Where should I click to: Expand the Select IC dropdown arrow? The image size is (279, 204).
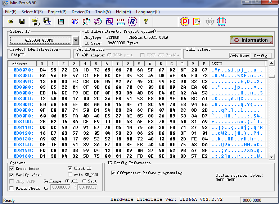76,40
